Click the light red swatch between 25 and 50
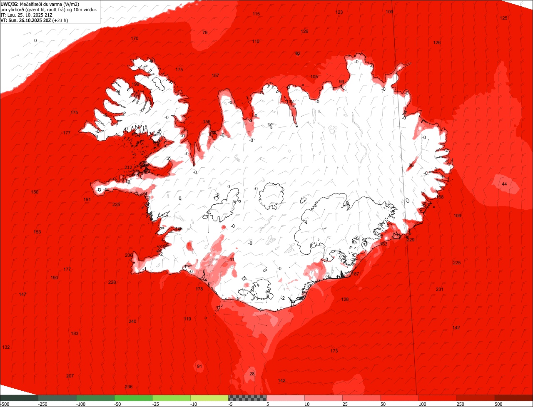Viewport: 533px width, 407px height. click(361, 398)
